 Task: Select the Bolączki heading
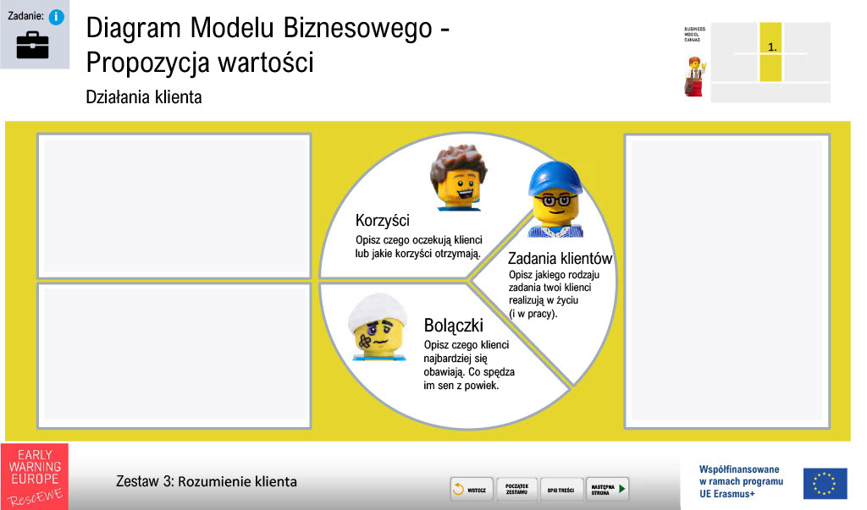pos(454,326)
